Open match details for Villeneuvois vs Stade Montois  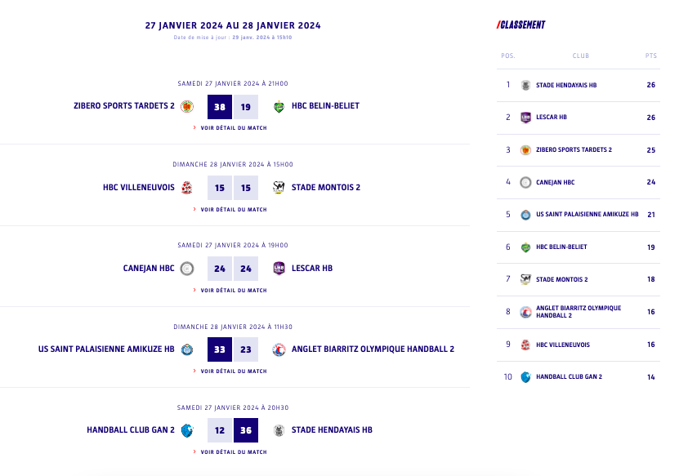233,210
